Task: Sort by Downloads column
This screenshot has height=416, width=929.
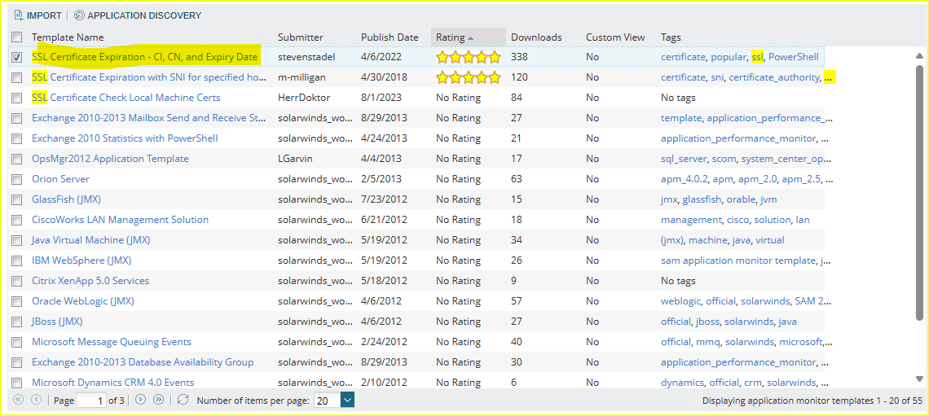Action: point(536,37)
